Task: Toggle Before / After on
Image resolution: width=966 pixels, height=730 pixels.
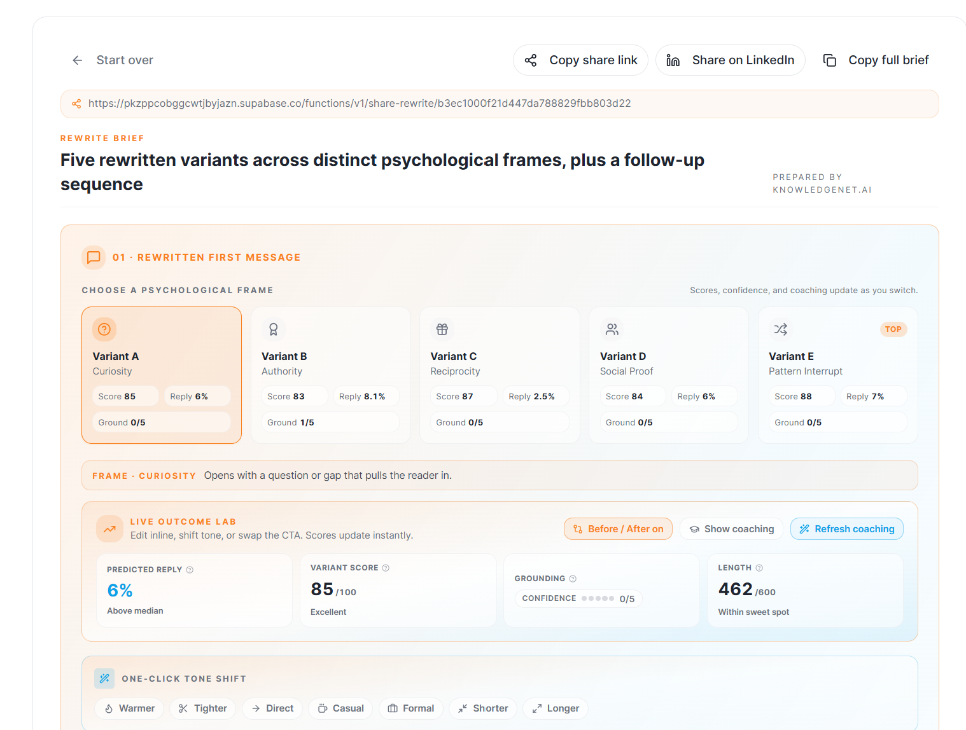Action: tap(618, 529)
